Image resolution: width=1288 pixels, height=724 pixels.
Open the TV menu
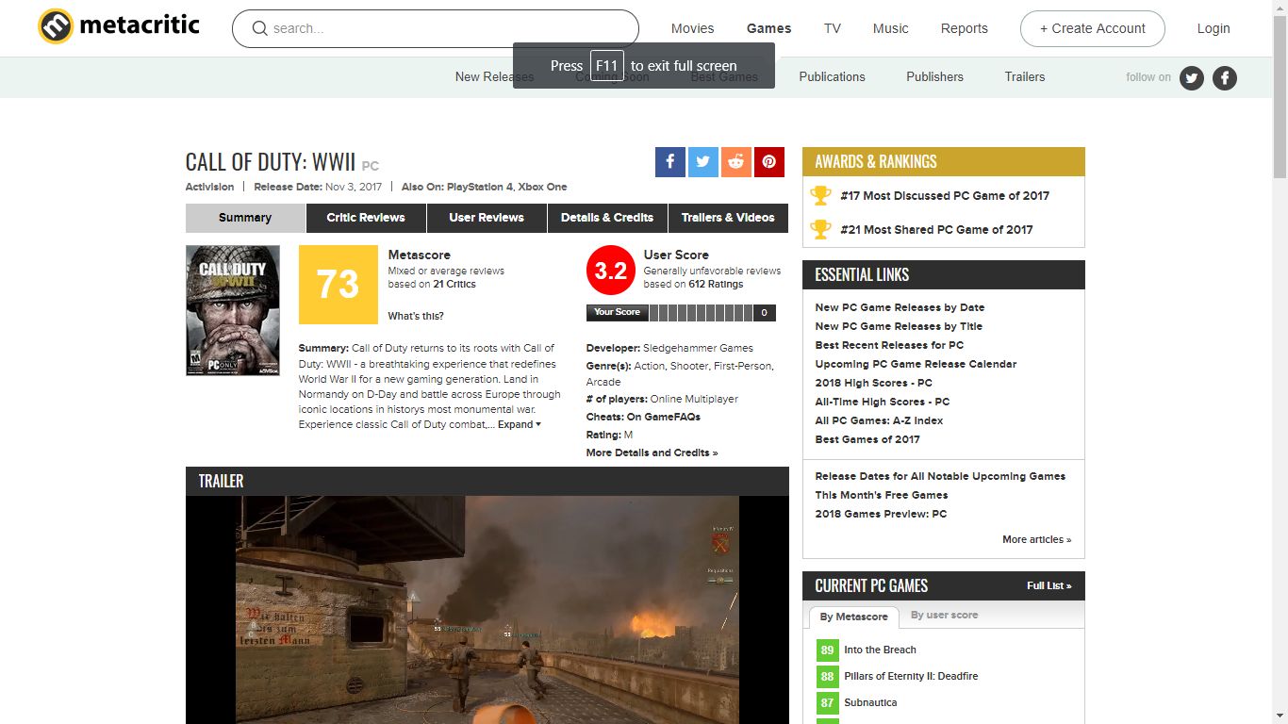(833, 28)
